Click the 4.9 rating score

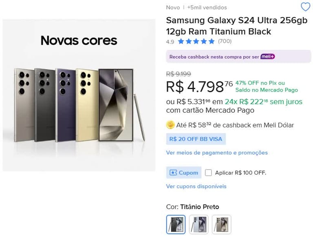pos(170,41)
